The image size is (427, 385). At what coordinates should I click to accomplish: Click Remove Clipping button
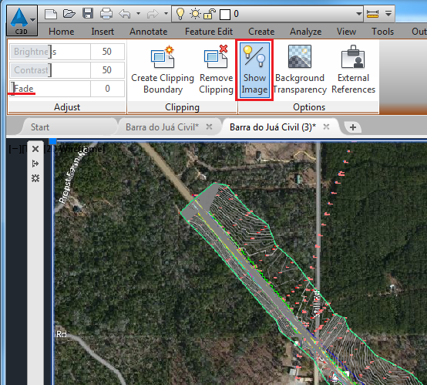217,69
